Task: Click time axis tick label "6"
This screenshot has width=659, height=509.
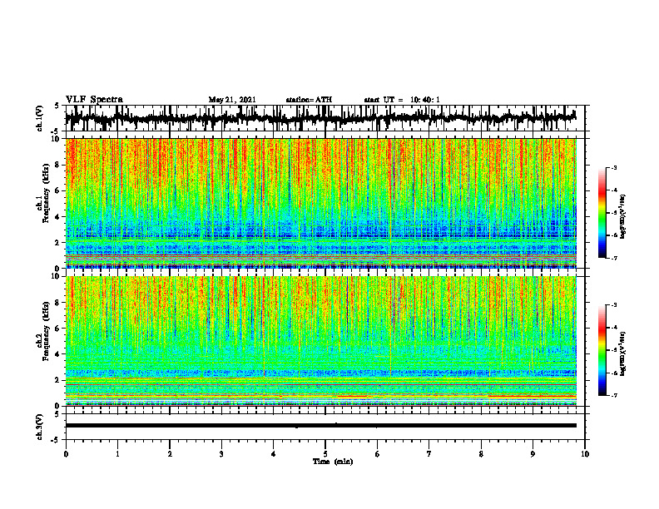Action: tap(377, 454)
